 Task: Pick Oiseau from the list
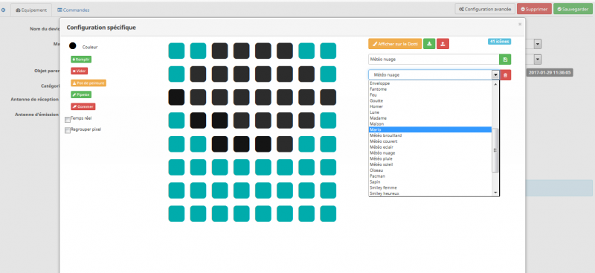[x=430, y=170]
